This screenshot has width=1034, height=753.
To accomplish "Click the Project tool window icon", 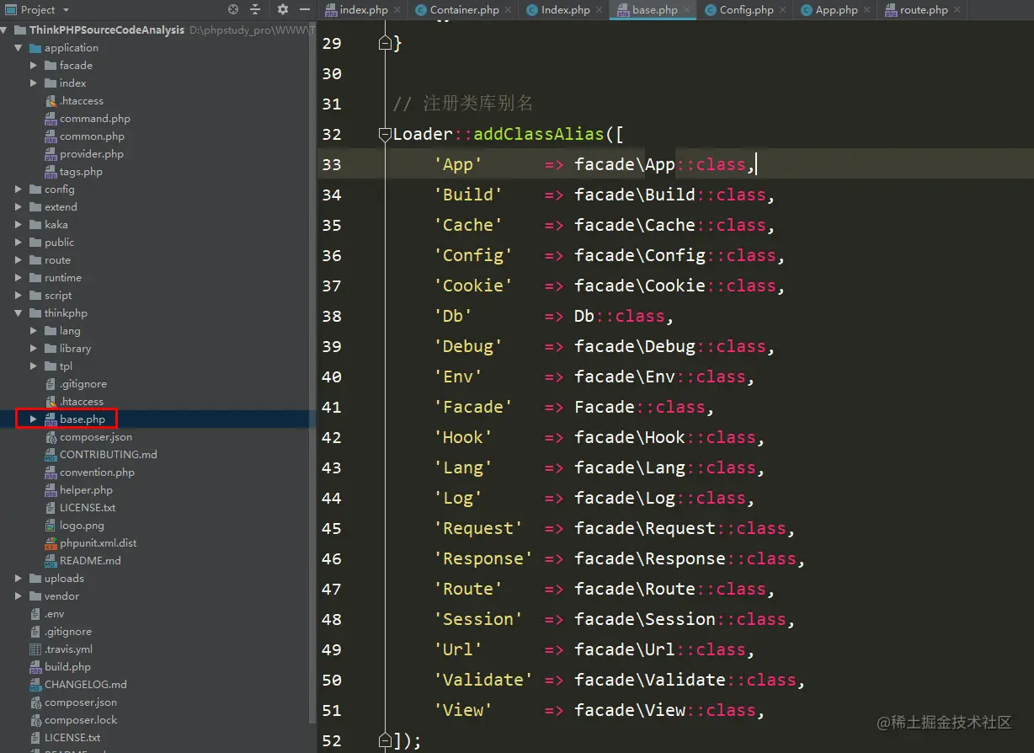I will point(10,9).
